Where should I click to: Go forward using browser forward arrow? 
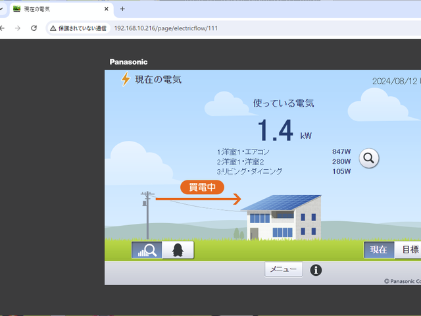(18, 28)
